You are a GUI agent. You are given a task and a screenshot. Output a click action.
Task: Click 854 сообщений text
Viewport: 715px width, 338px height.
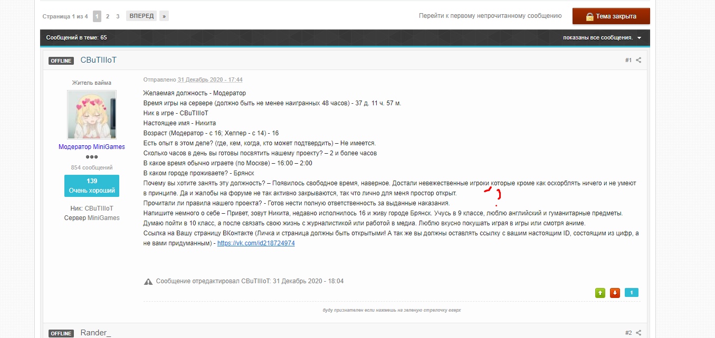coord(92,167)
